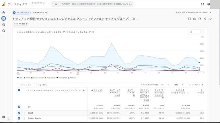Go to next table page
Screen dimensions: 220x123
pyautogui.click(x=202, y=85)
